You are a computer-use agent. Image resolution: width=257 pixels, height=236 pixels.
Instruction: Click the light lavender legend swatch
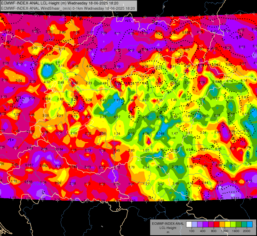coord(195,224)
